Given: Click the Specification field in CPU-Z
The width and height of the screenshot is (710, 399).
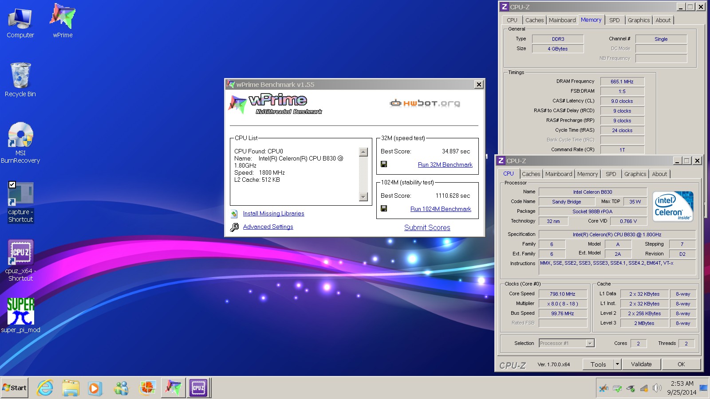Looking at the screenshot, I should (617, 235).
